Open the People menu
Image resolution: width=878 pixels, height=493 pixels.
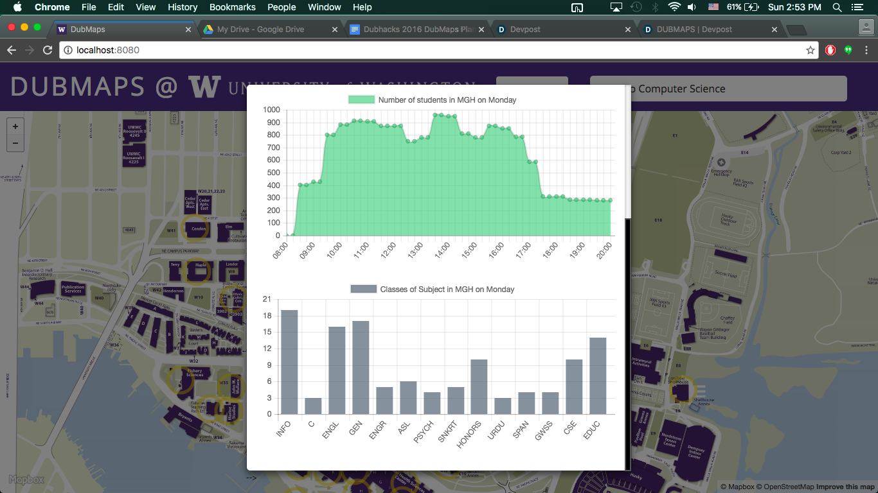click(282, 7)
